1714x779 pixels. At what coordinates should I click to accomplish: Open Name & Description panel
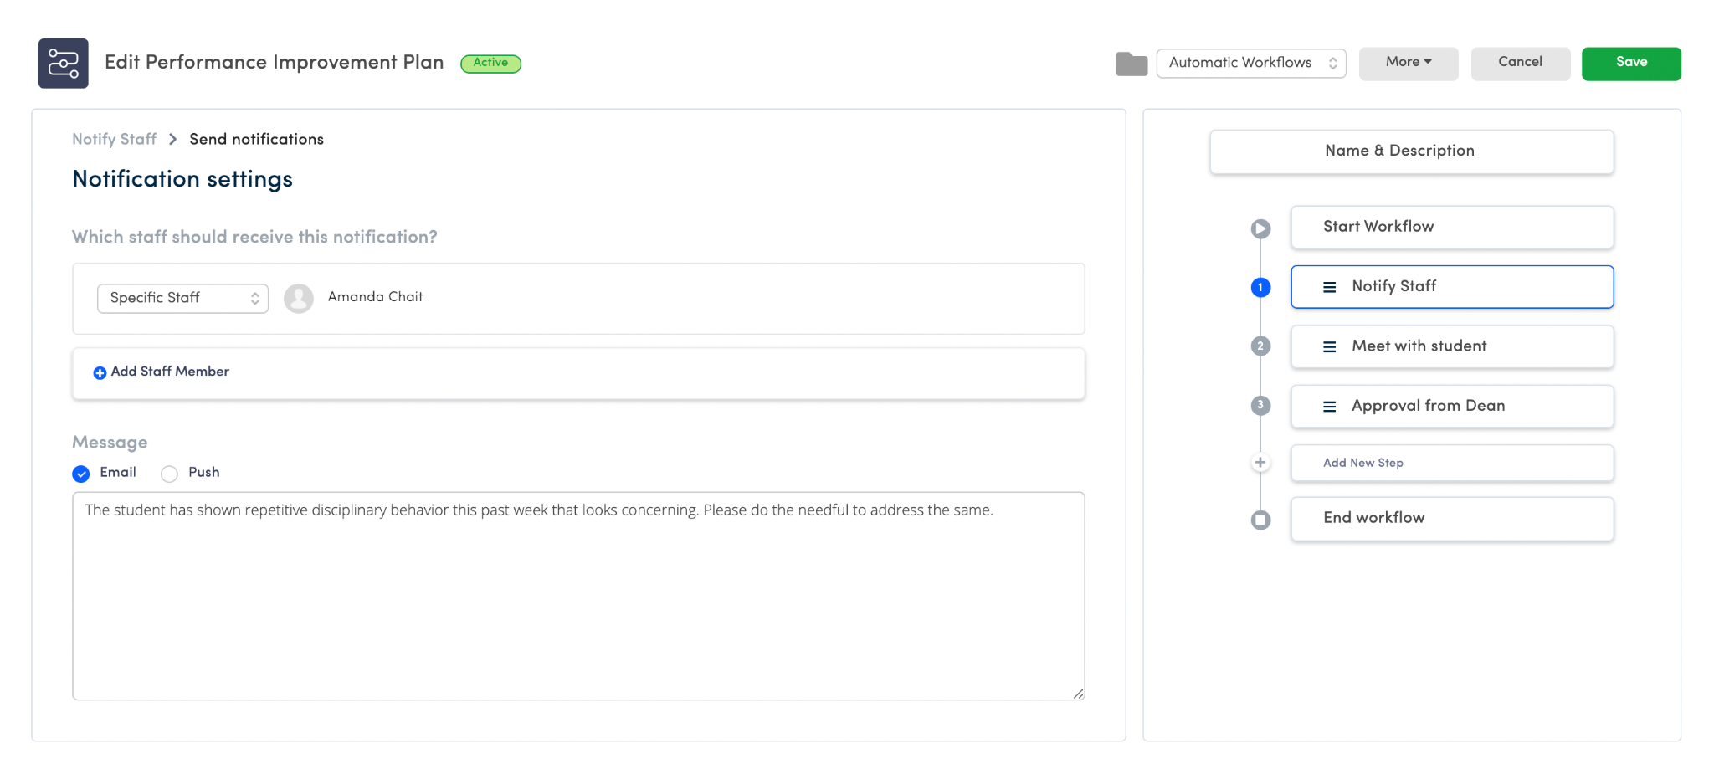tap(1412, 151)
